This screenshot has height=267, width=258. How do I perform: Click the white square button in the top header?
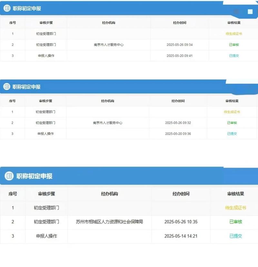pos(250,12)
